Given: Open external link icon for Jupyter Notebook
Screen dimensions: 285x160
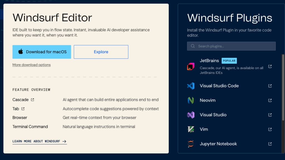Looking at the screenshot, I should click(x=270, y=144).
